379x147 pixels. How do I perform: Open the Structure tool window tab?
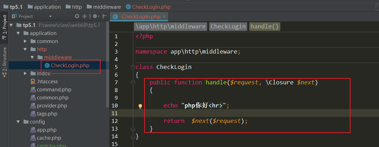pos(4,62)
